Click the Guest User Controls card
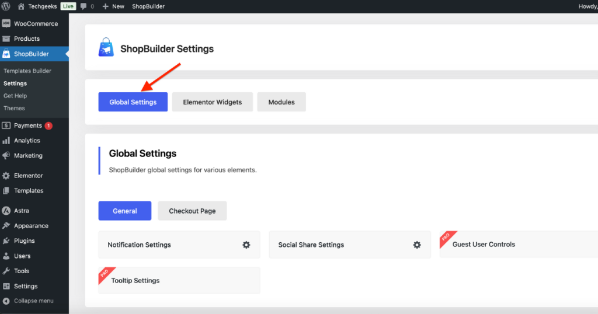The width and height of the screenshot is (598, 314). 519,245
